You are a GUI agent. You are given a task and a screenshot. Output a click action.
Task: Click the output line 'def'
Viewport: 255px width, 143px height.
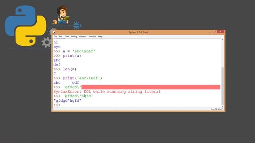(57, 65)
